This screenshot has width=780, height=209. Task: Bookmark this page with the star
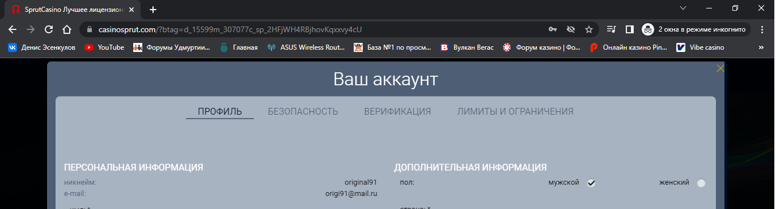click(x=589, y=29)
